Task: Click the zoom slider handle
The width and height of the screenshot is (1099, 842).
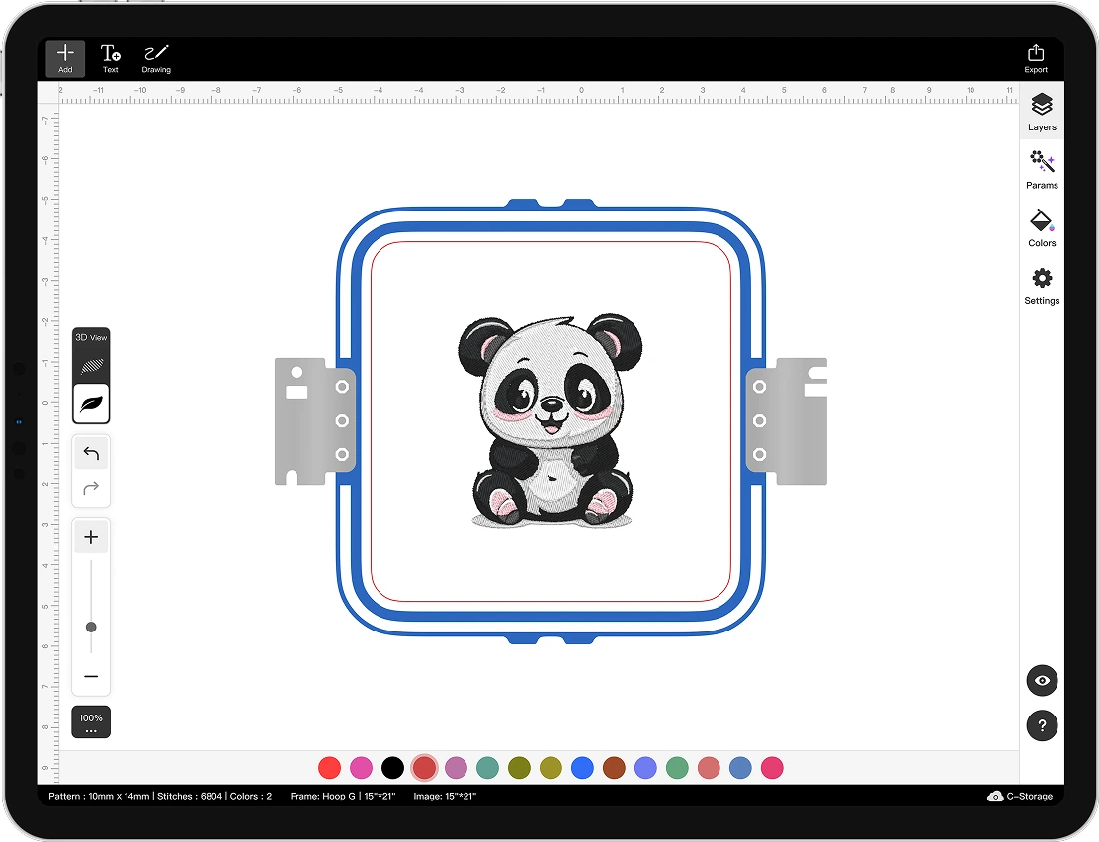Action: pyautogui.click(x=91, y=628)
